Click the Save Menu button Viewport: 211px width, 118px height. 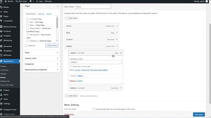pos(199,114)
